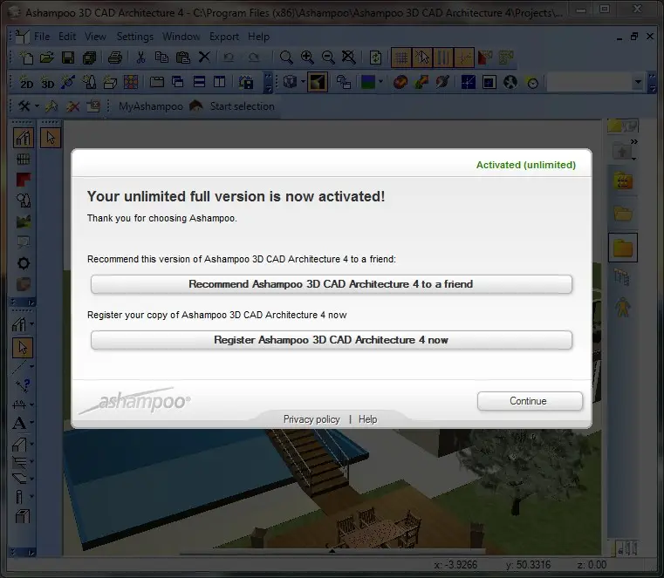The image size is (664, 578).
Task: Open the Help link in dialog
Action: coord(367,419)
